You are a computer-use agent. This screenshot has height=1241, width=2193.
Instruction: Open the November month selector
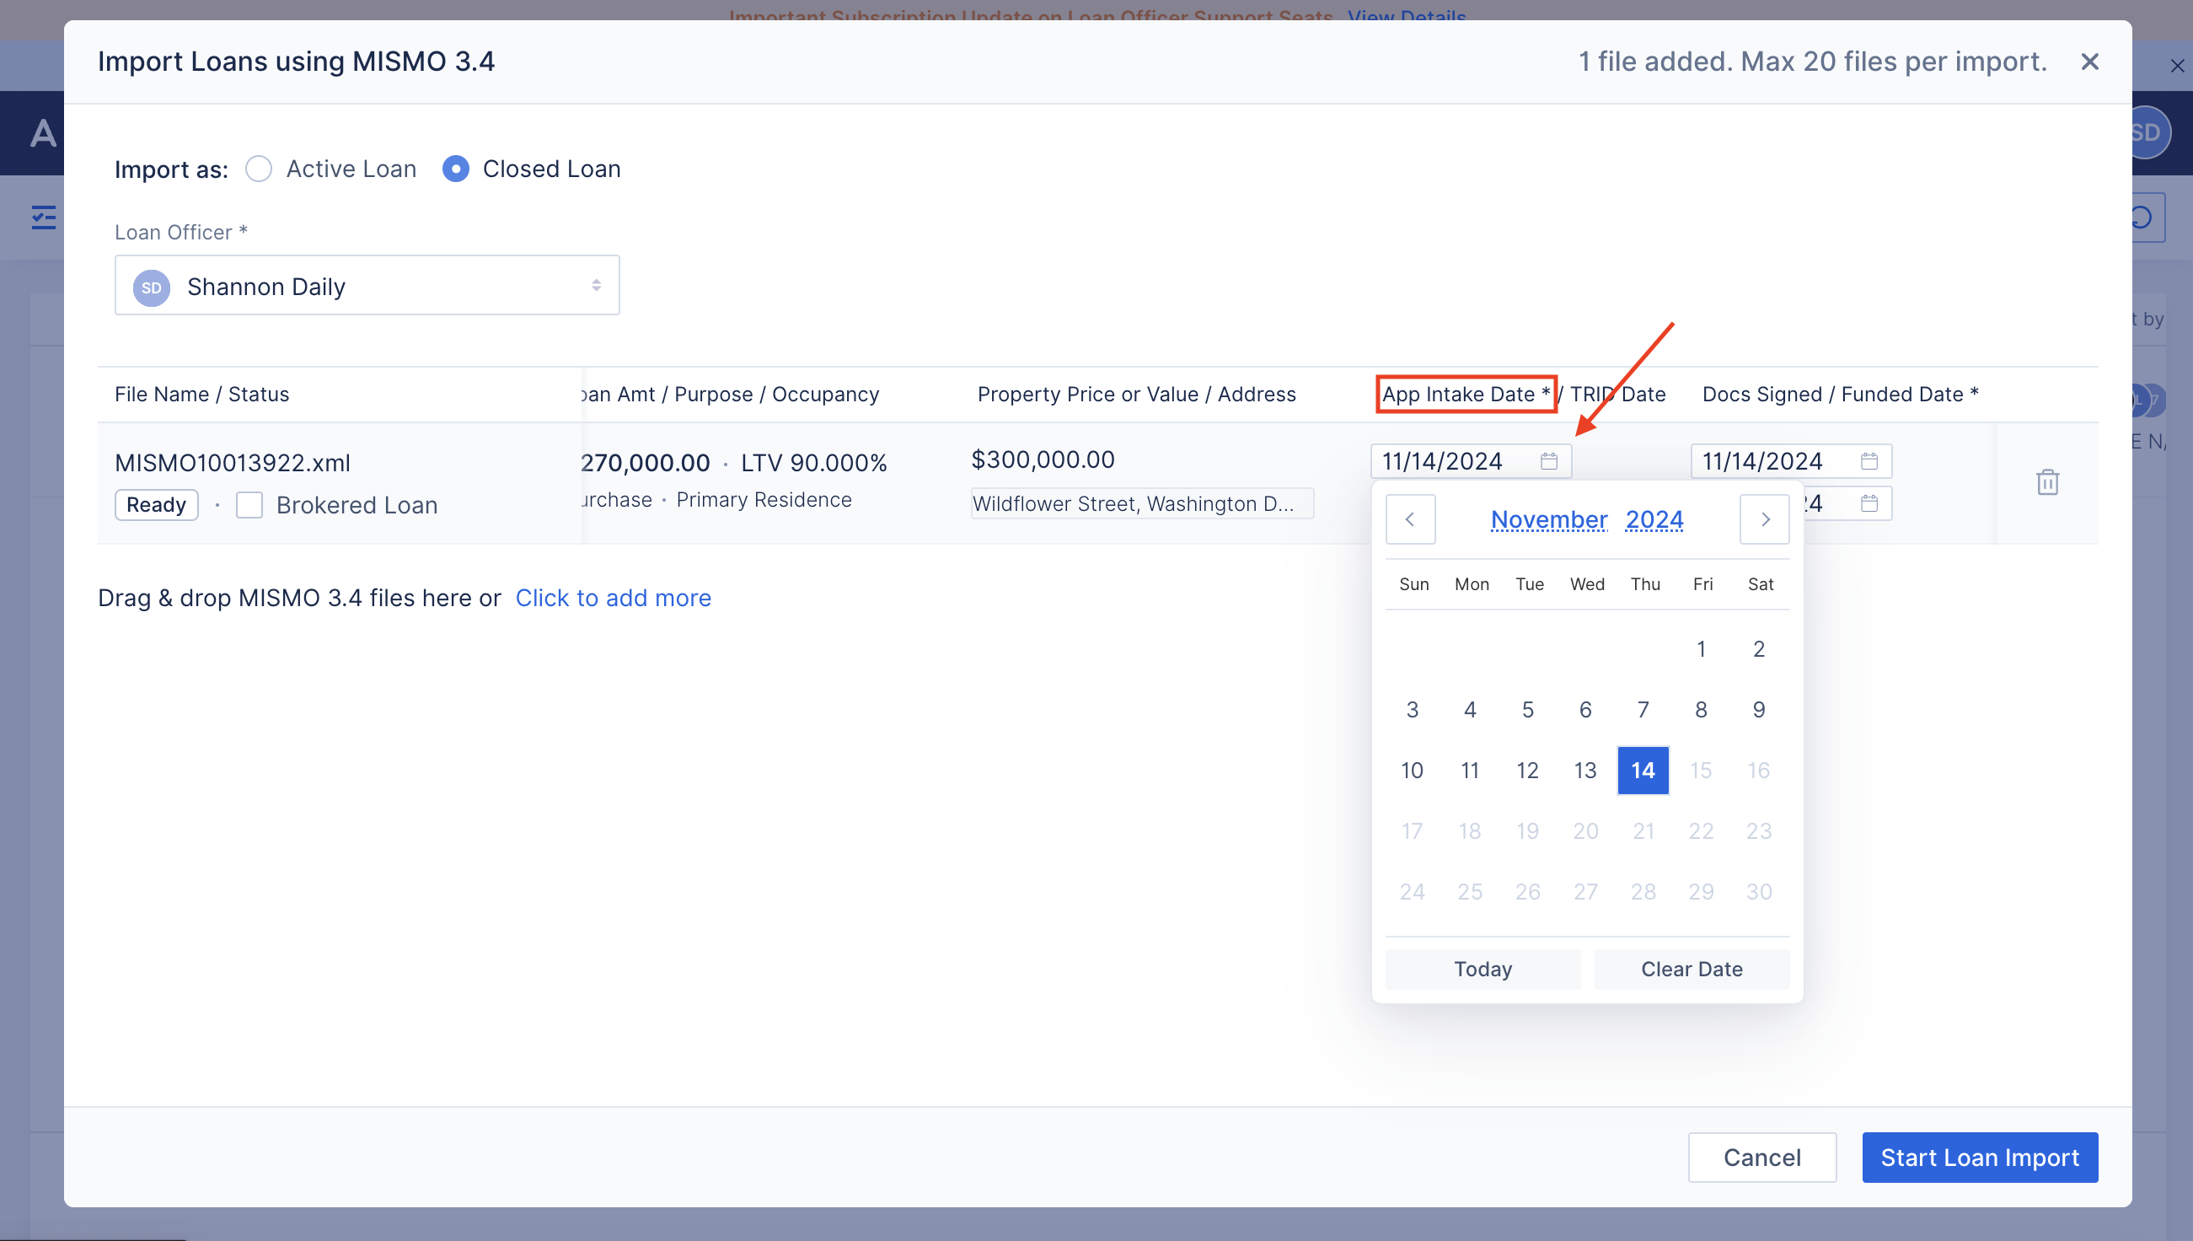[1548, 519]
